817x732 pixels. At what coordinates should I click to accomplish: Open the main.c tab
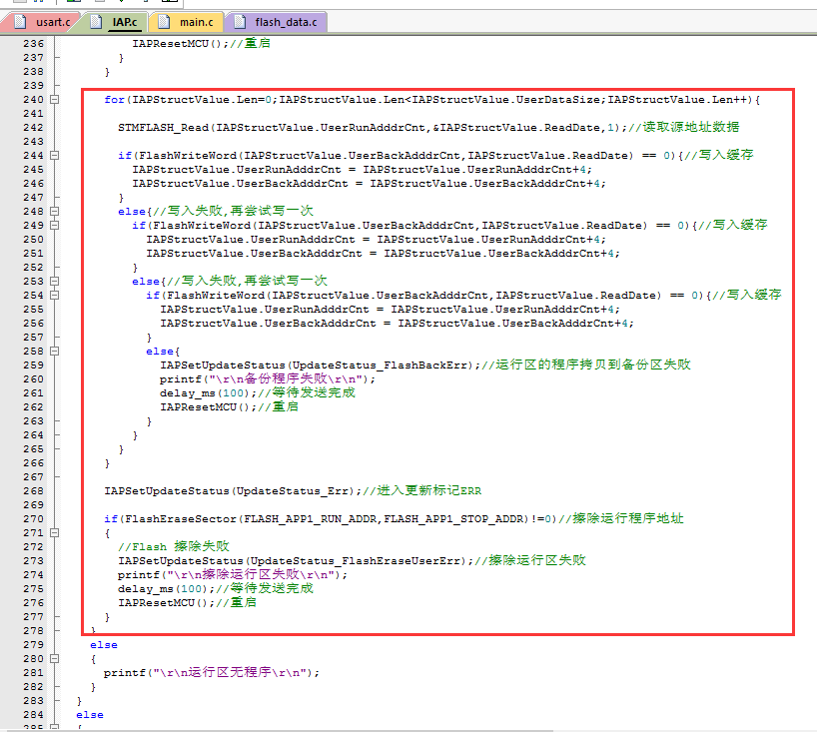pos(187,22)
